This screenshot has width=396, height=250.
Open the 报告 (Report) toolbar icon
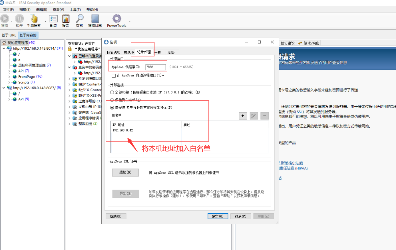66,19
